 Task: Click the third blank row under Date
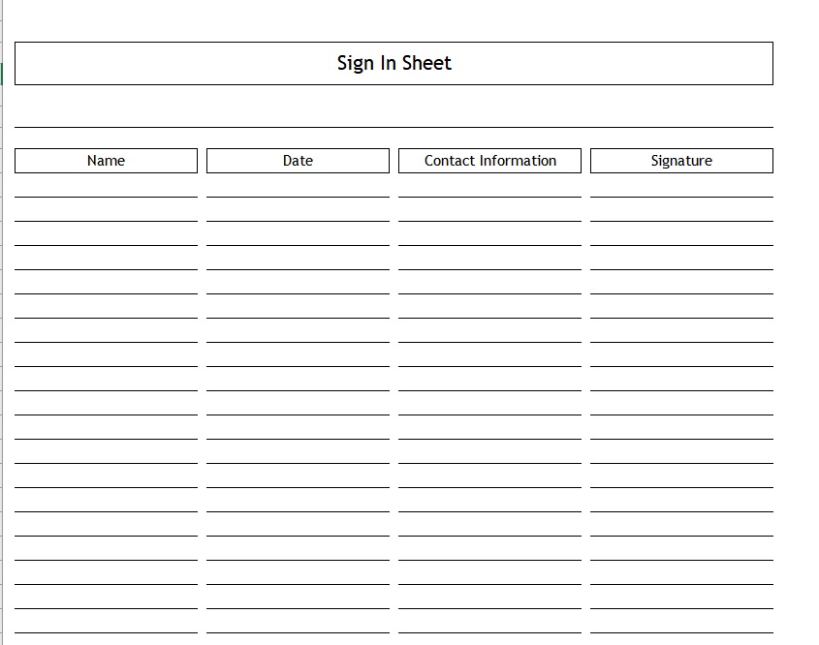[298, 233]
